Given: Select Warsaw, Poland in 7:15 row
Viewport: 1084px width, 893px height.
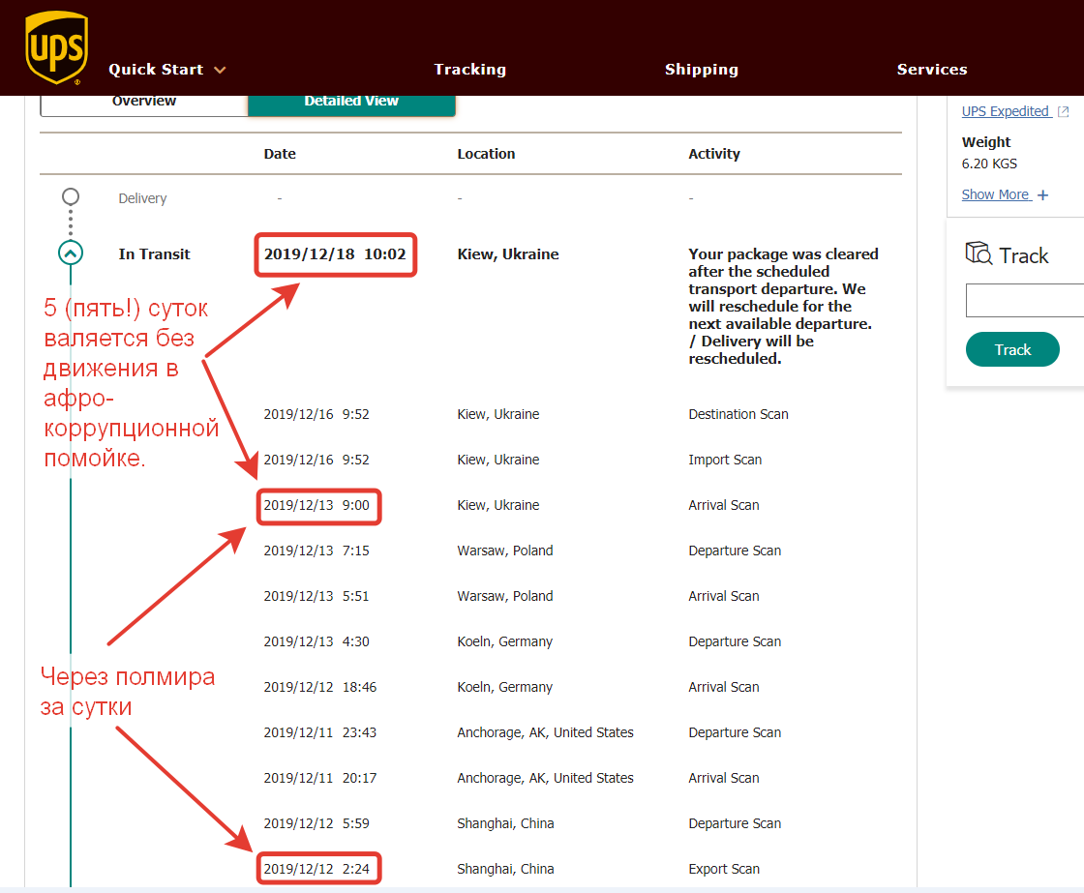Looking at the screenshot, I should point(504,551).
